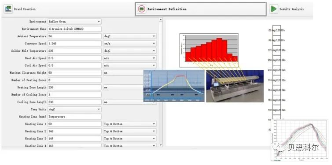
Task: Click the green Results Analysis arrow icon
Action: [274, 9]
